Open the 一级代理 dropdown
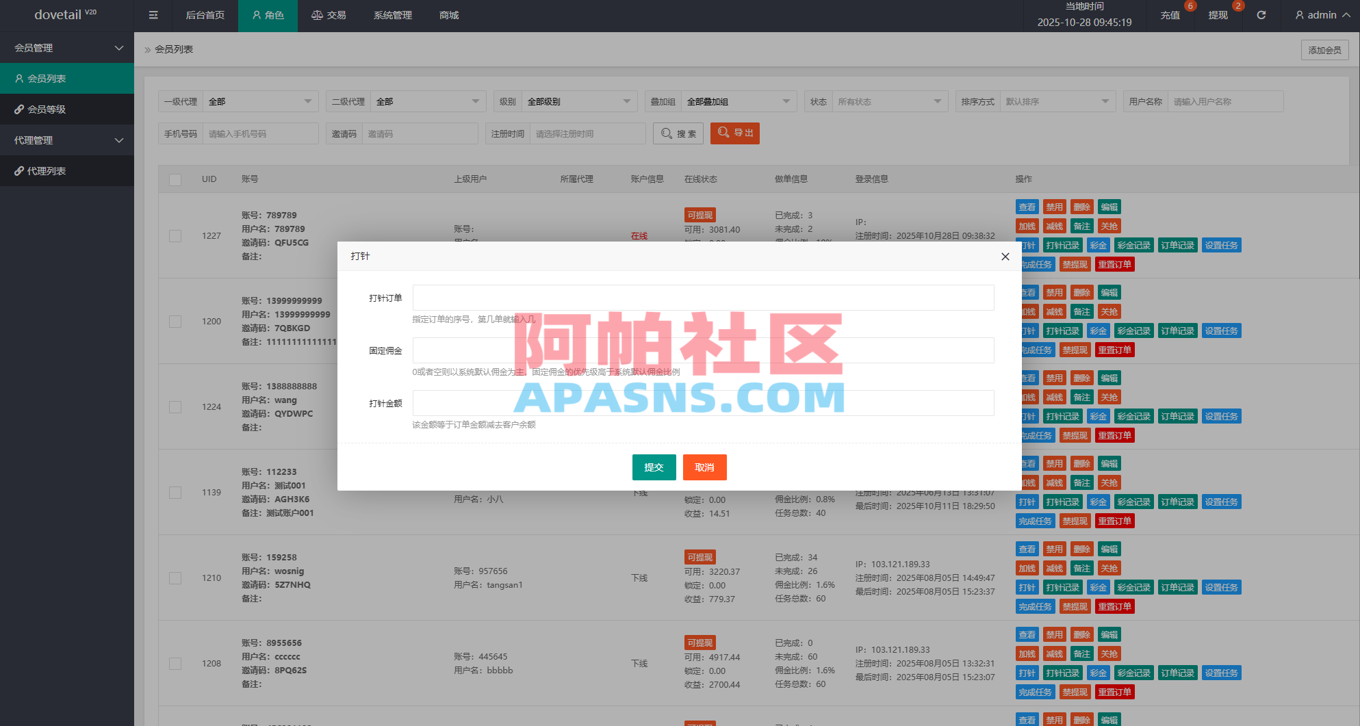Viewport: 1360px width, 726px height. [261, 101]
